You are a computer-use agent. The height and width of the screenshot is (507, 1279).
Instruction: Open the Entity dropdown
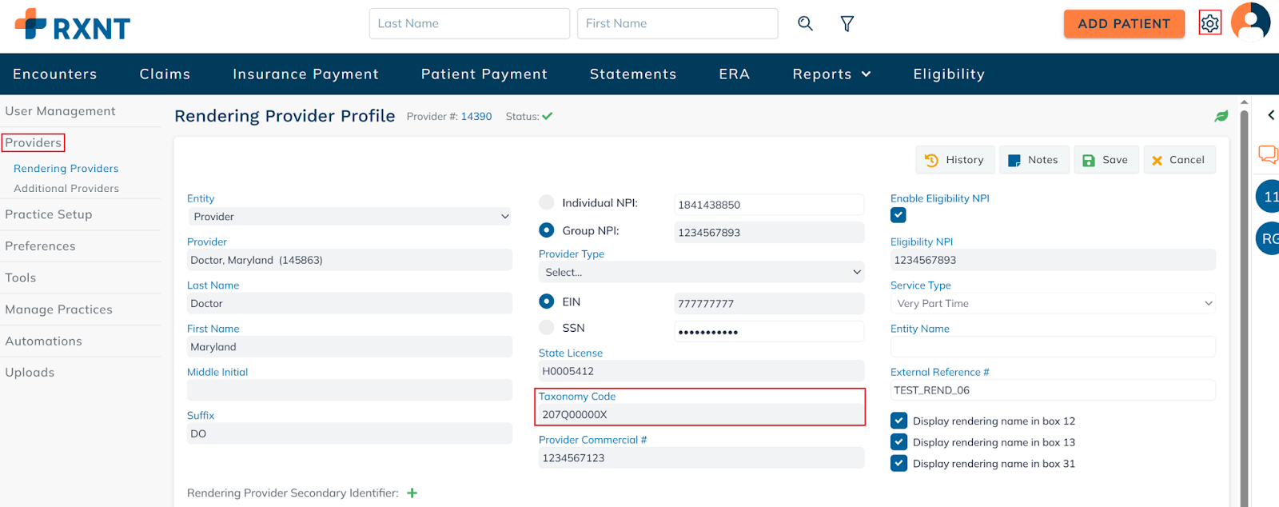tap(349, 217)
